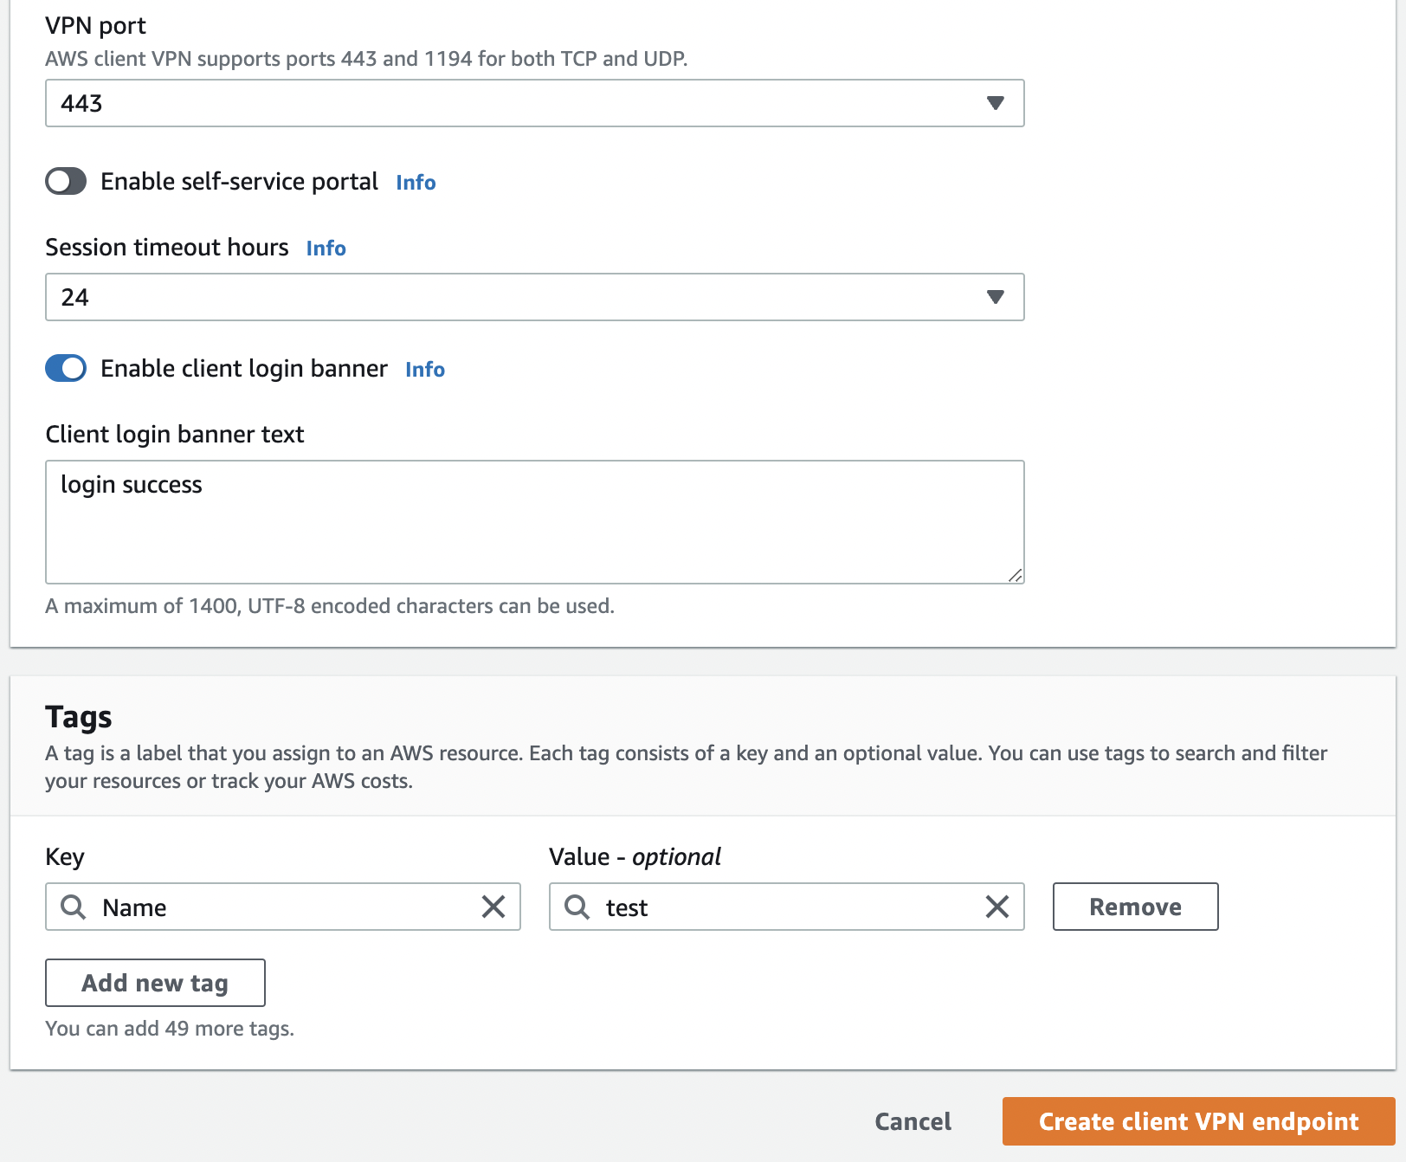Open the VPN port 443 dropdown

[519, 103]
